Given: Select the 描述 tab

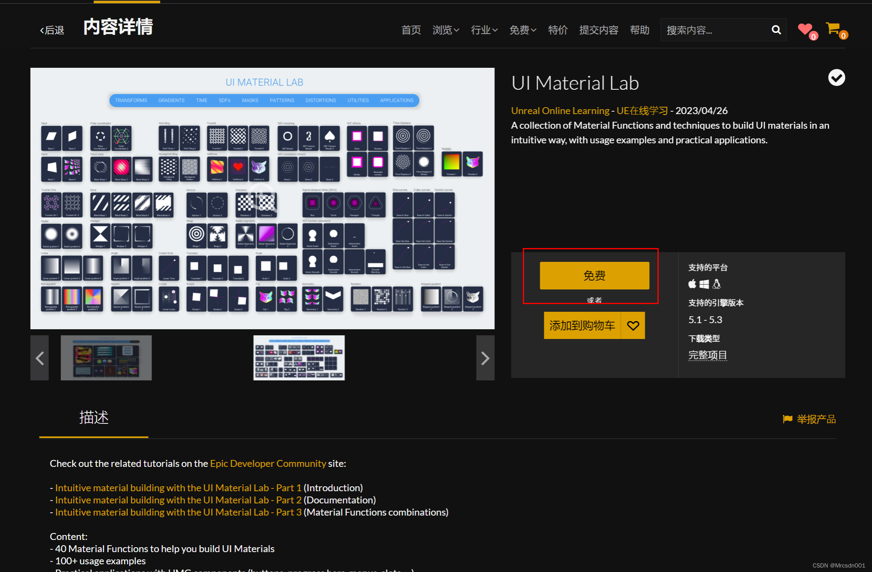Looking at the screenshot, I should (94, 417).
